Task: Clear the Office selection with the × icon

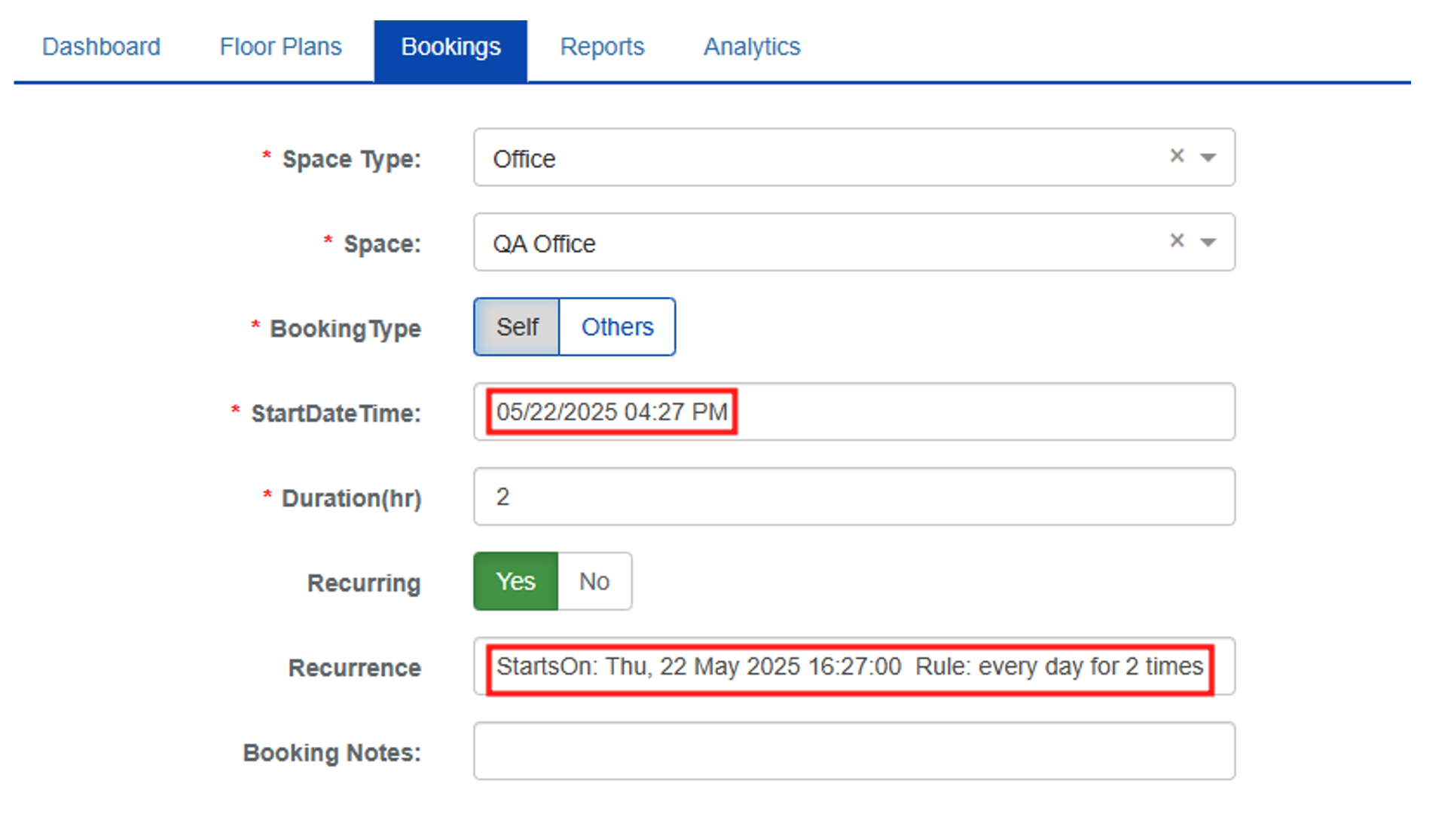Action: point(1176,156)
